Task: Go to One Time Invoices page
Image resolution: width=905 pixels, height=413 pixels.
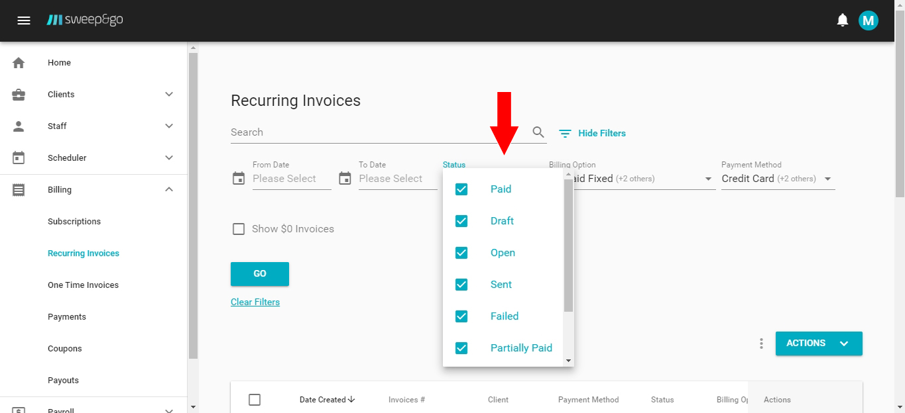Action: (83, 285)
